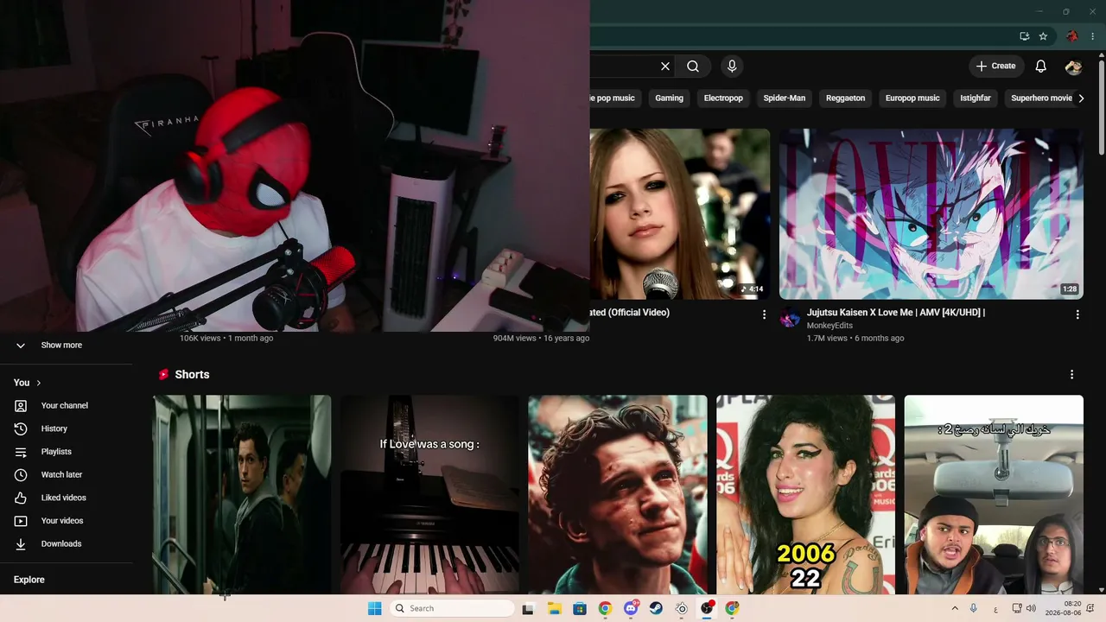1106x622 pixels.
Task: Go to Your channel in the sidebar
Action: point(67,406)
